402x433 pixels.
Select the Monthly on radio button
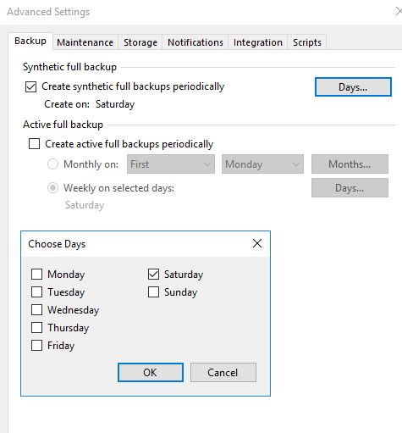click(x=52, y=164)
